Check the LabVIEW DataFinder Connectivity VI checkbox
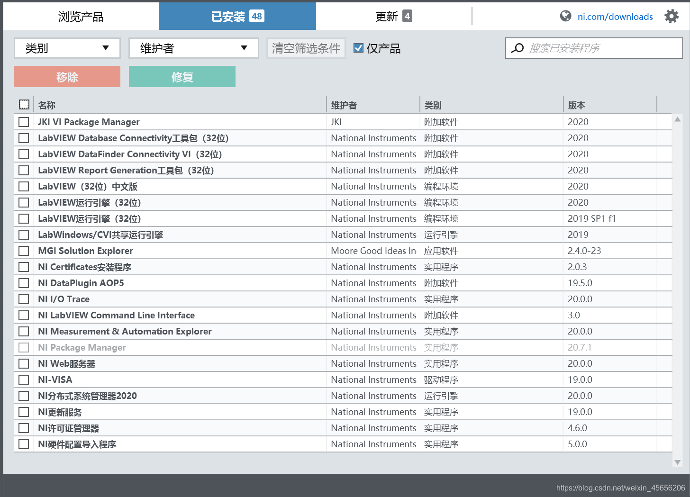 [24, 154]
